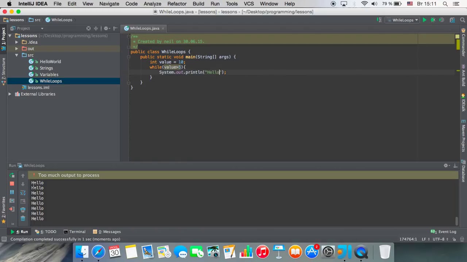Print console output with the printer icon
Image resolution: width=467 pixels, height=262 pixels.
tap(23, 210)
